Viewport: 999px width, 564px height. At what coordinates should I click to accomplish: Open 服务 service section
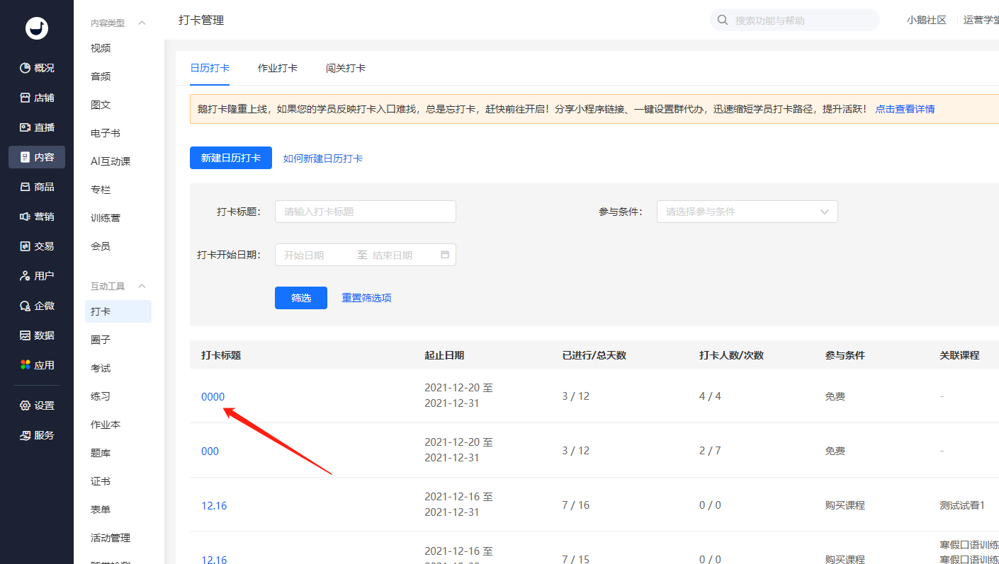(x=37, y=435)
